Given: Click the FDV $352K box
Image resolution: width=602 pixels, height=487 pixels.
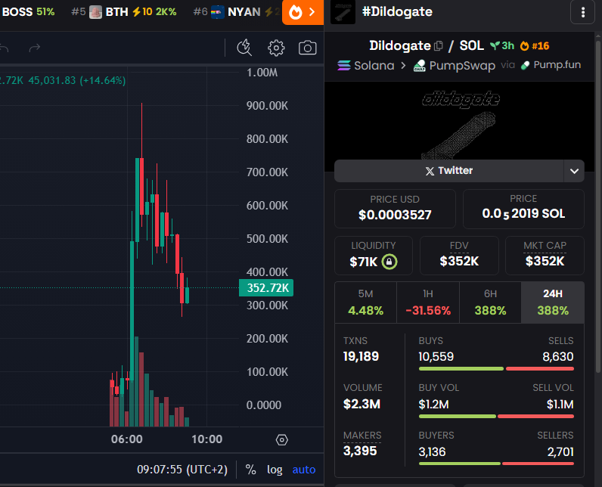Looking at the screenshot, I should coord(459,256).
